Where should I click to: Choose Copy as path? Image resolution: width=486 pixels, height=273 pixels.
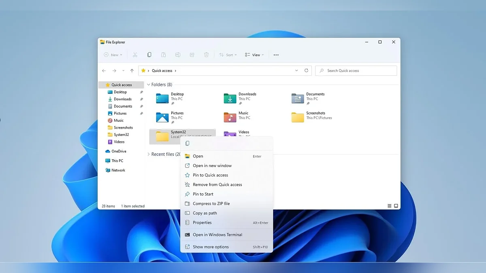tap(227, 213)
